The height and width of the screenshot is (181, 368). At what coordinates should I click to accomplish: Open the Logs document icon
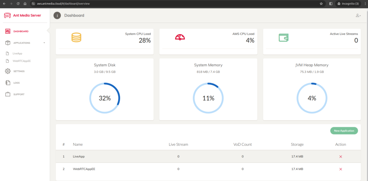click(8, 83)
